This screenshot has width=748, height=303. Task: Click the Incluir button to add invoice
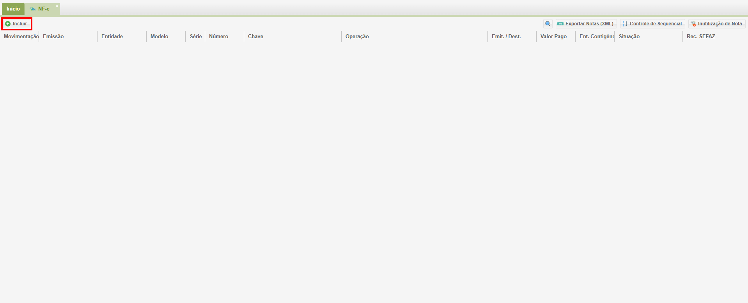pos(16,24)
